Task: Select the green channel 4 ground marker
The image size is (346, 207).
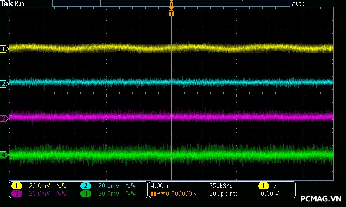Action: point(4,154)
